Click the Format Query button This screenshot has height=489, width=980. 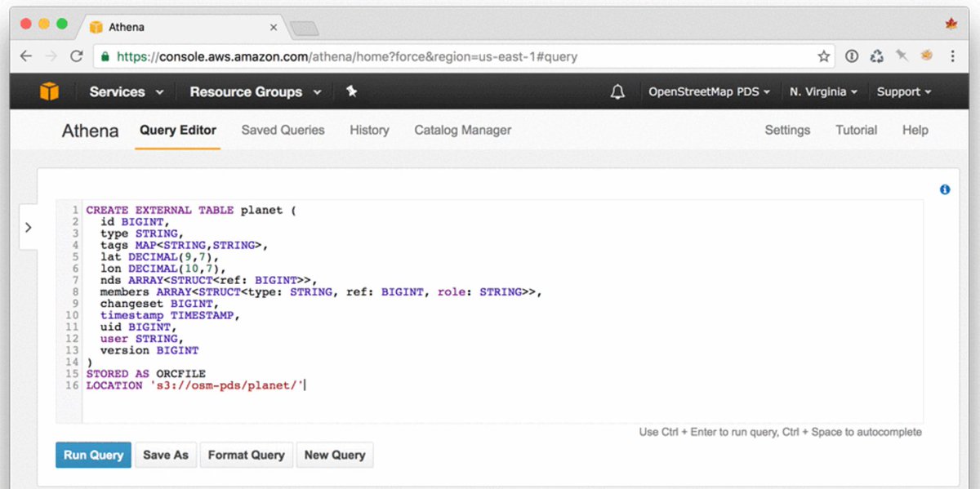click(246, 455)
